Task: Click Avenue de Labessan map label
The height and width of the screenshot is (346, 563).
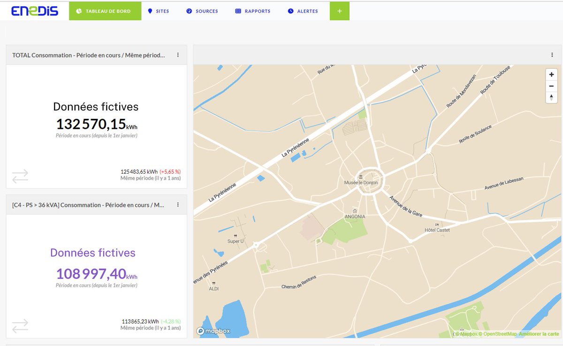Action: click(x=504, y=183)
